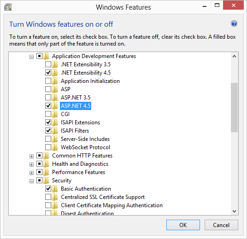Uncheck the ISAPI Filters checkbox

point(48,130)
